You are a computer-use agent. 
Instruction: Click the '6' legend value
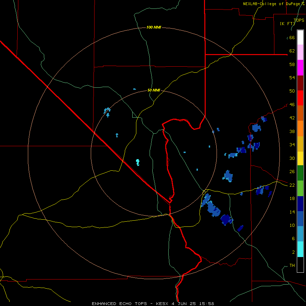click(x=293, y=239)
